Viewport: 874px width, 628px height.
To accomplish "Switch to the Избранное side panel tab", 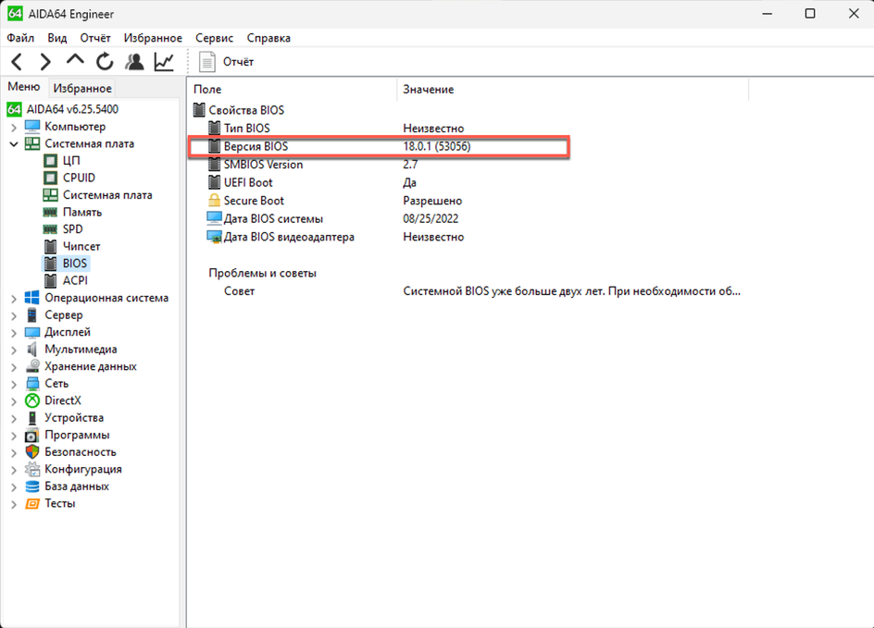I will point(82,88).
